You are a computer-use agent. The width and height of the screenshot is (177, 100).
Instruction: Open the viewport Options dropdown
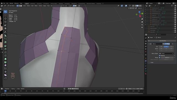(x=140, y=8)
